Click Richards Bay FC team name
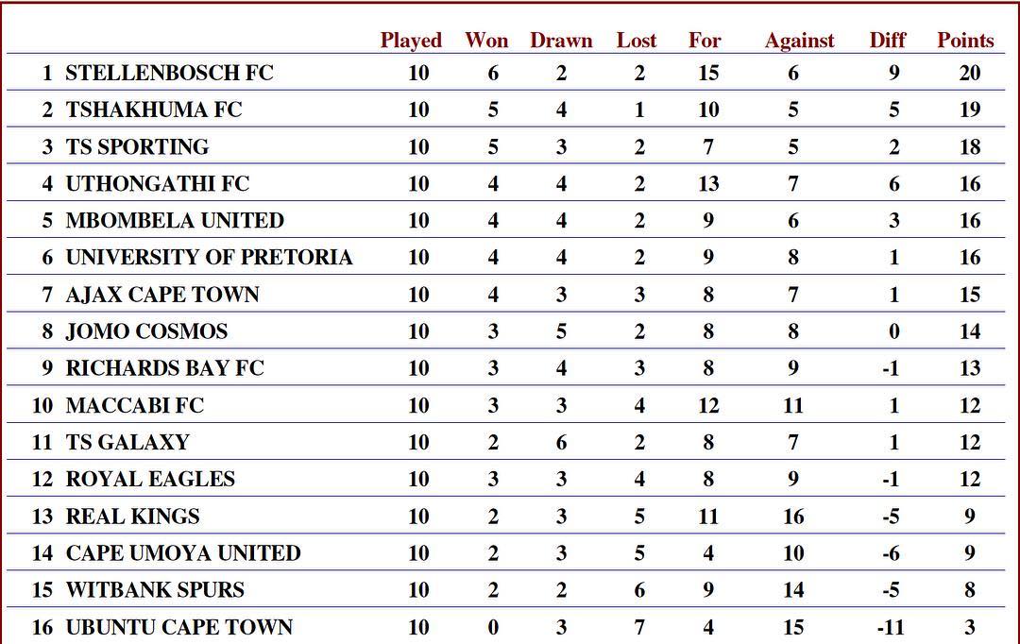The image size is (1020, 644). point(164,368)
